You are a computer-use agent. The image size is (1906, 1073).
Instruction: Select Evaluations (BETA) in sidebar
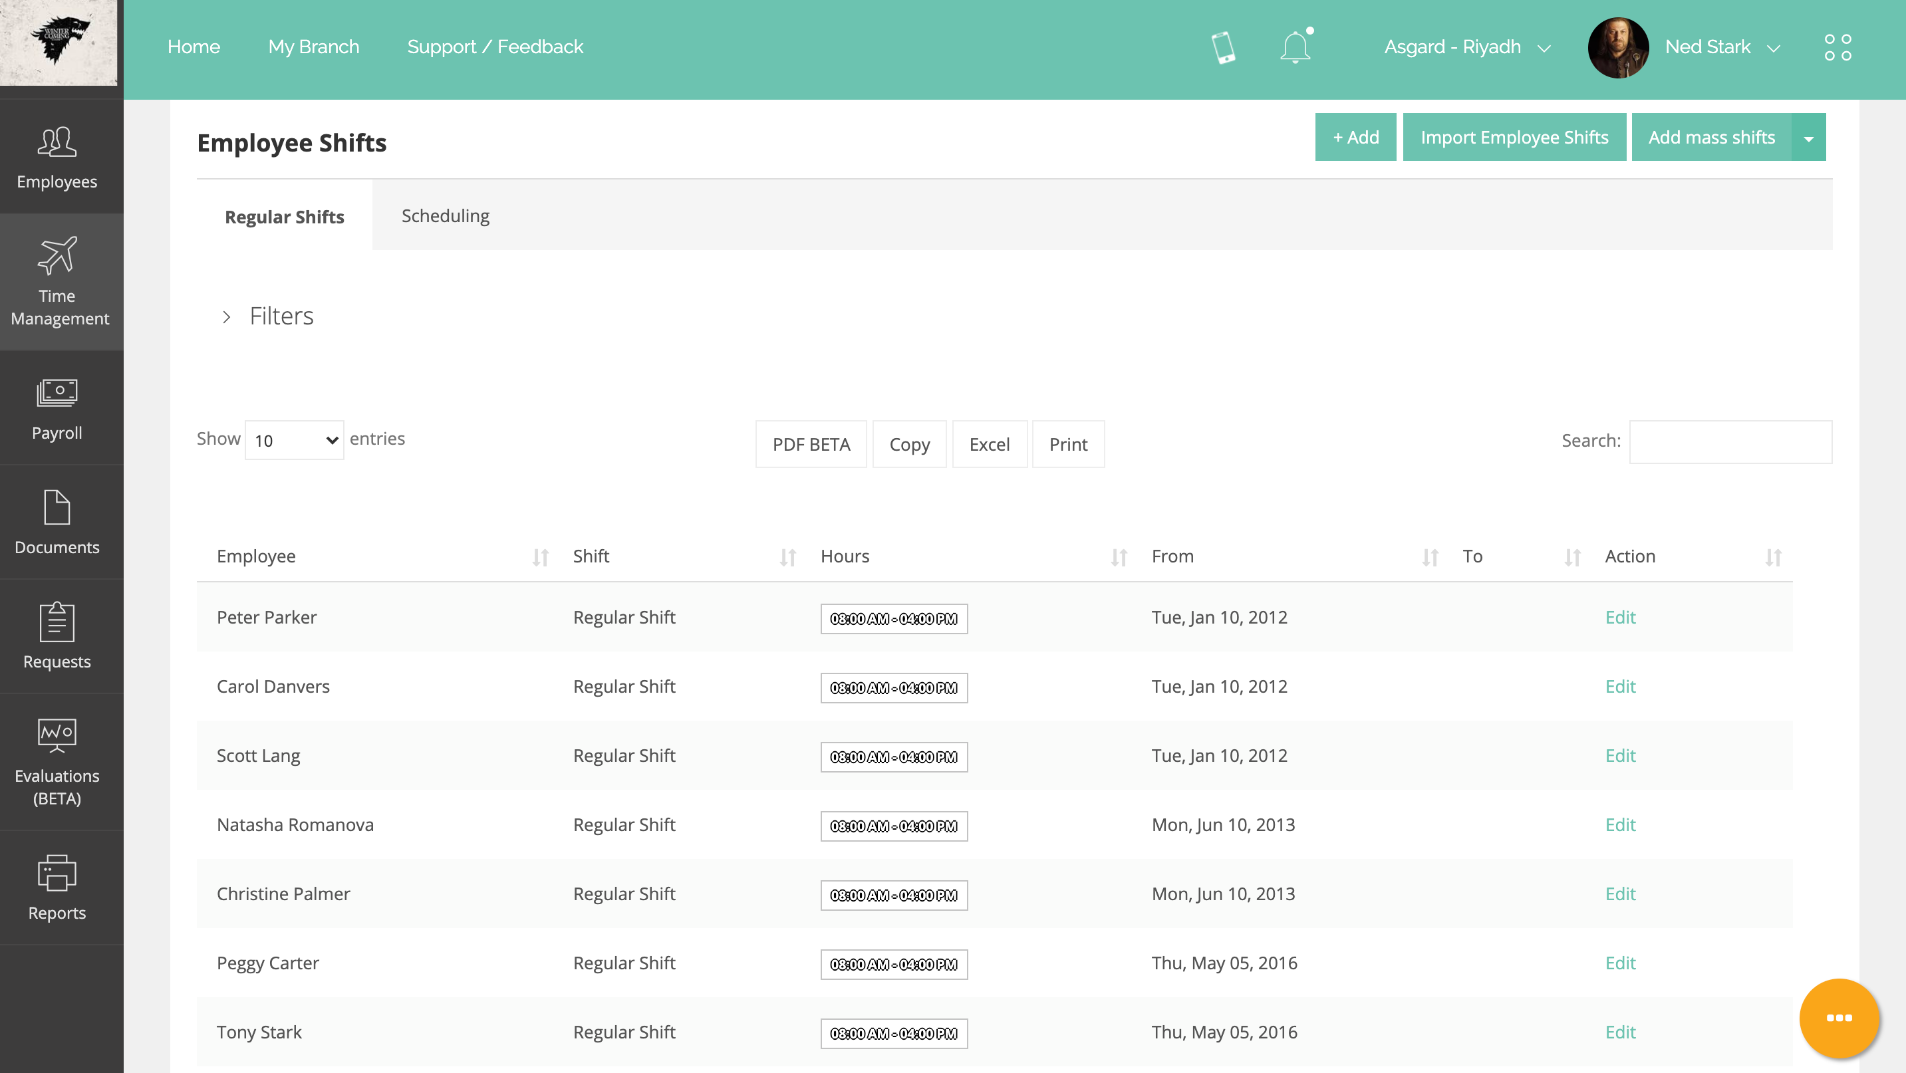coord(57,762)
